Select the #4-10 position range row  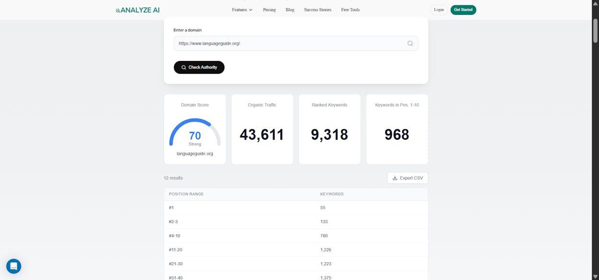(296, 236)
